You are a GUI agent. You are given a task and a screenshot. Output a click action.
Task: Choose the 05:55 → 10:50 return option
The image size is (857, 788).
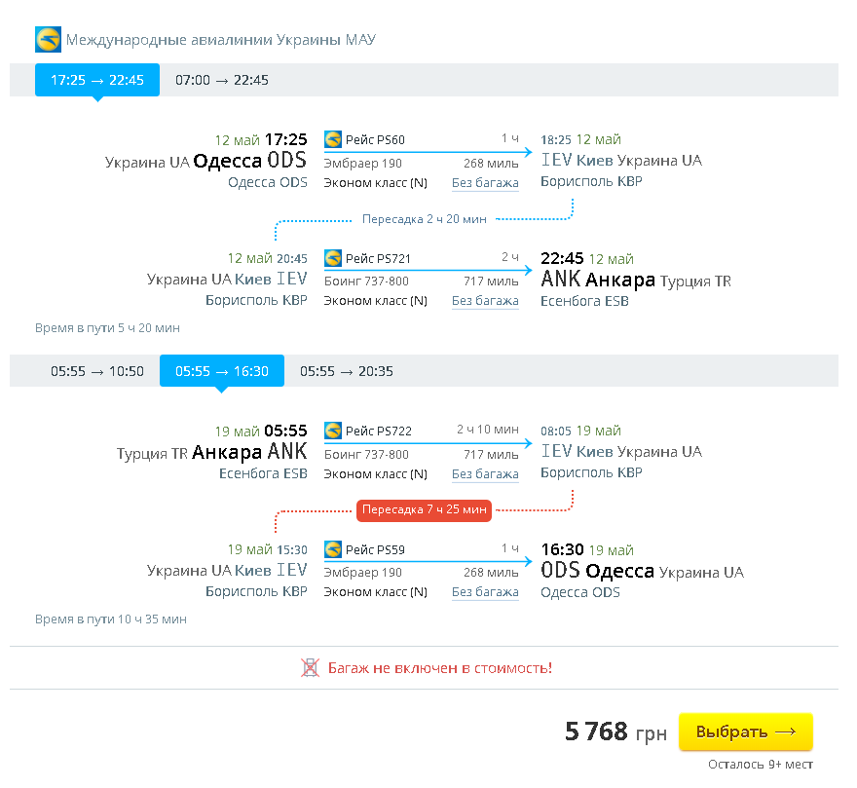tap(97, 371)
